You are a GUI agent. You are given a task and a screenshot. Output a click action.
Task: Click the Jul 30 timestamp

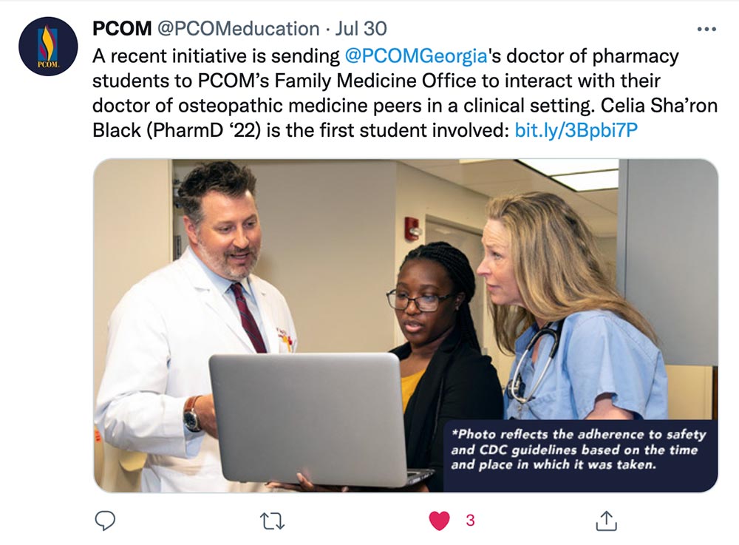pyautogui.click(x=361, y=29)
